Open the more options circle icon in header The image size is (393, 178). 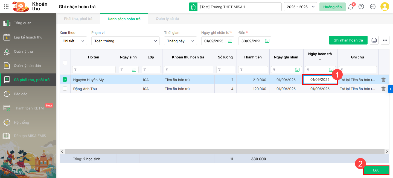(x=373, y=7)
